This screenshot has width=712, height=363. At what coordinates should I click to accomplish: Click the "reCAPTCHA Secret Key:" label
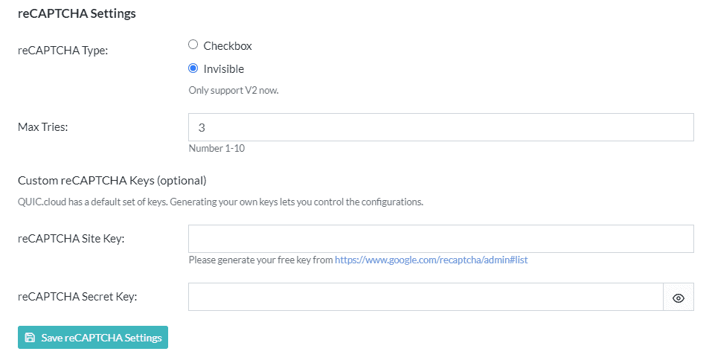point(77,296)
